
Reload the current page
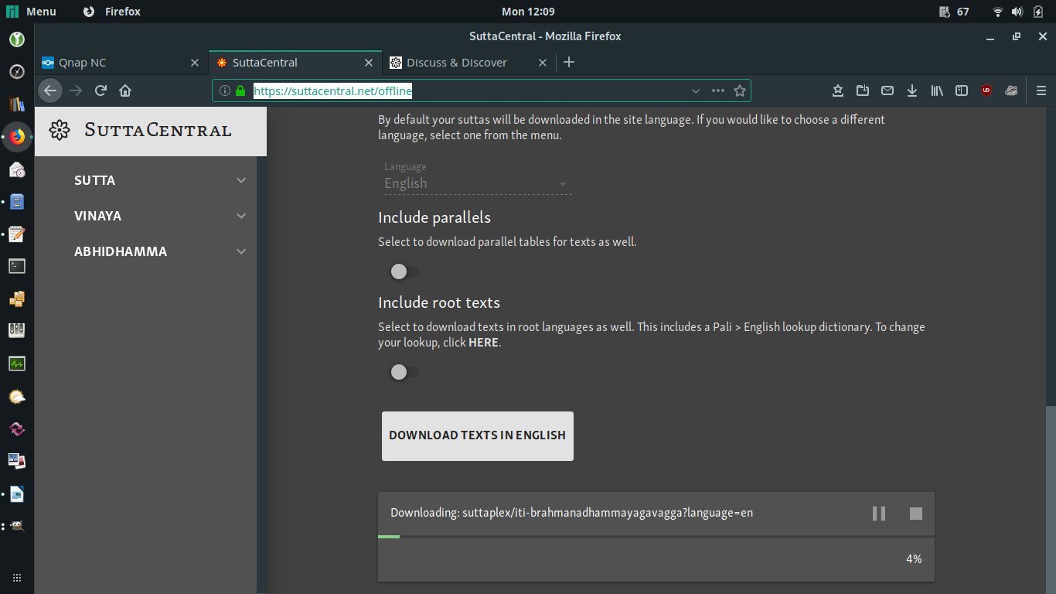click(x=100, y=90)
